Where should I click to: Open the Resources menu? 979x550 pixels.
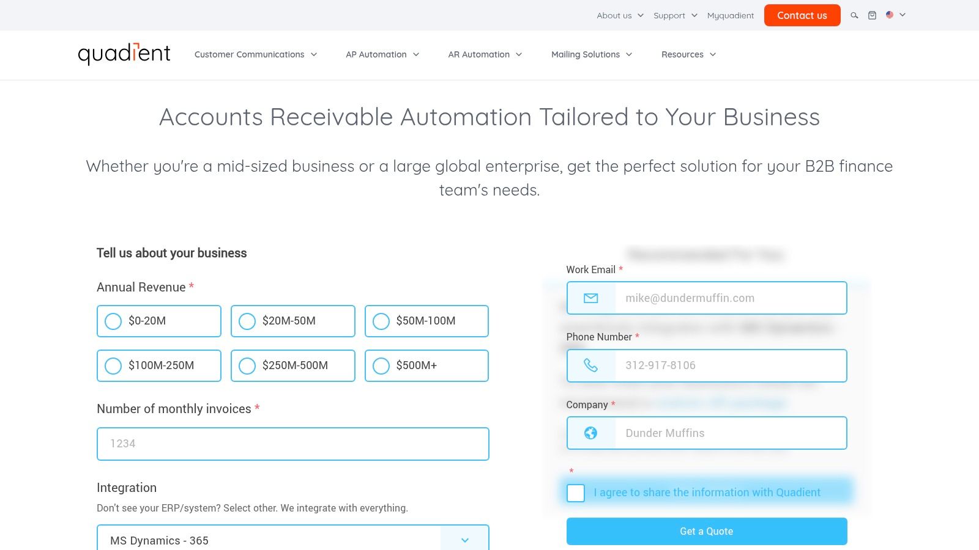[x=688, y=54]
